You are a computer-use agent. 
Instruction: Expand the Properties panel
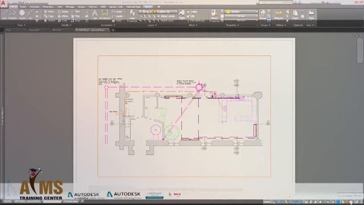232,25
